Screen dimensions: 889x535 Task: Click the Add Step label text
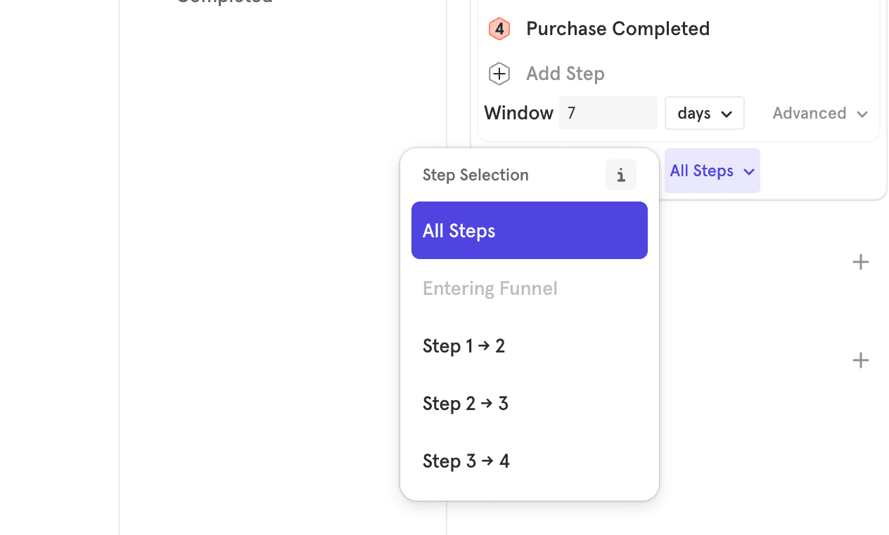coord(565,73)
